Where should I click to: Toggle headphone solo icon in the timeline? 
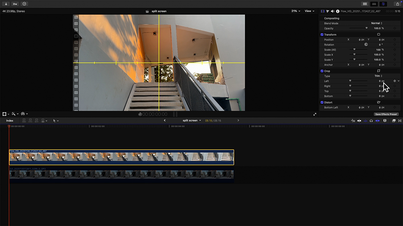(371, 120)
